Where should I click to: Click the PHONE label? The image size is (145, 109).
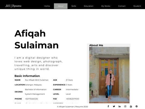pyautogui.click(x=18, y=99)
